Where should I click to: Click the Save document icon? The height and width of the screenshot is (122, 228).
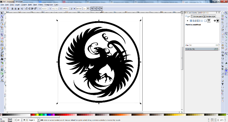[223, 19]
